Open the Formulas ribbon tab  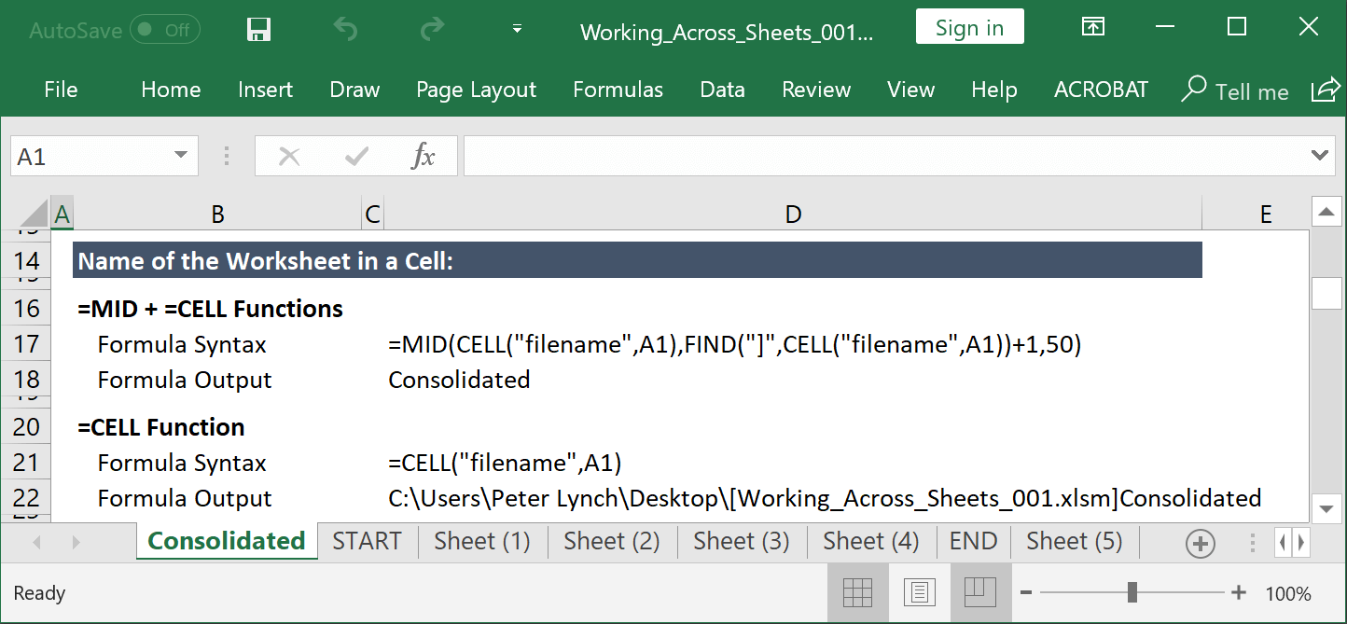coord(618,90)
